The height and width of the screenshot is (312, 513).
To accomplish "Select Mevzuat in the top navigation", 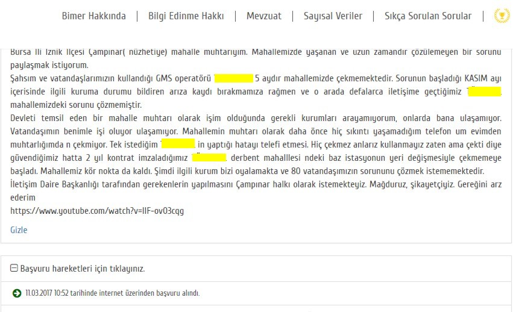I will [x=263, y=16].
